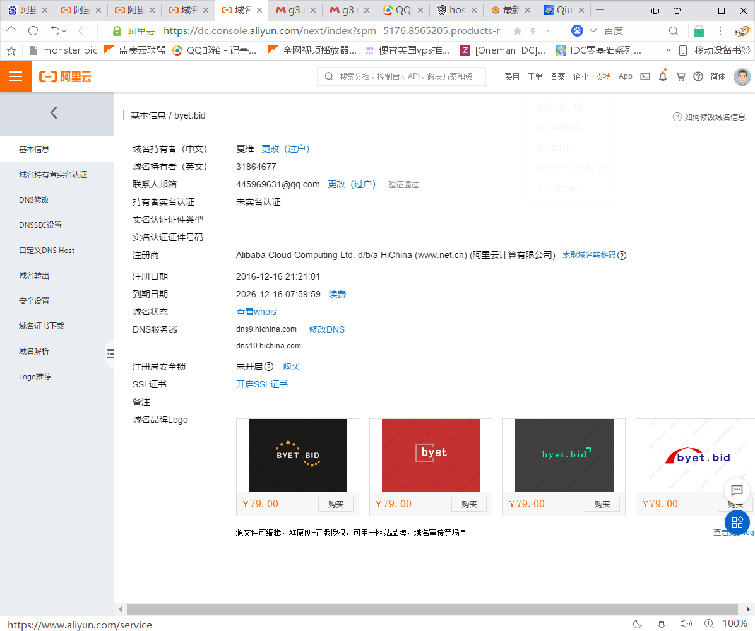Click the help question mark in top bar
755x631 pixels.
click(698, 76)
